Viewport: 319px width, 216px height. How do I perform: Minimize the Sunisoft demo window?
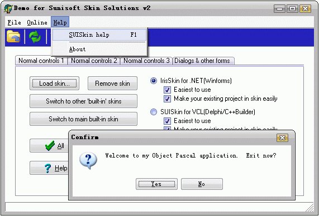(x=279, y=9)
